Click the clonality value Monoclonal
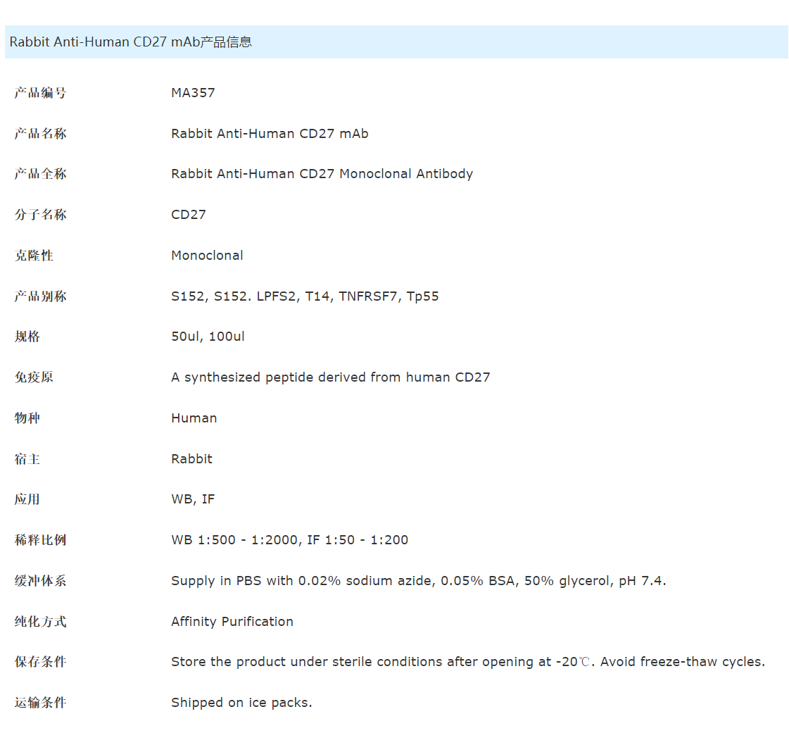Image resolution: width=789 pixels, height=733 pixels. click(x=207, y=256)
